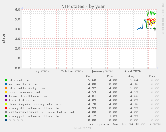Click the Last update timestamp line

coord(124,124)
